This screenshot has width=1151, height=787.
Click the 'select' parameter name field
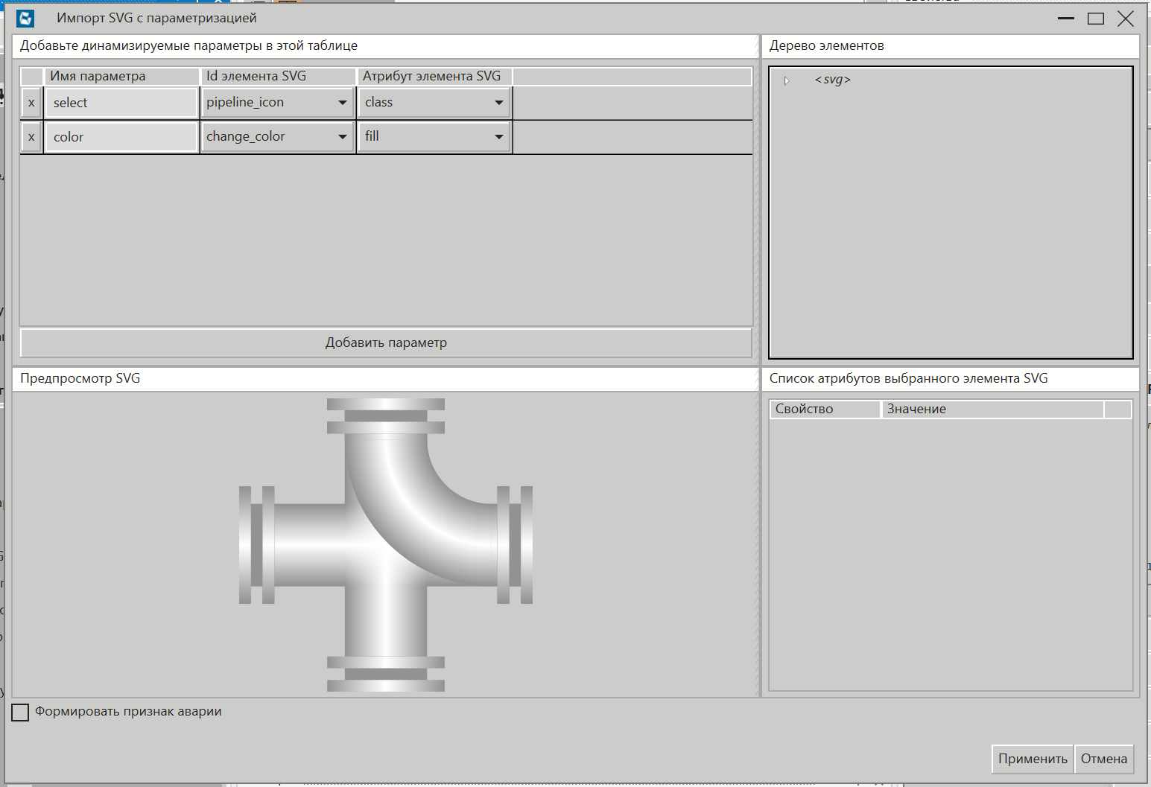(x=121, y=103)
